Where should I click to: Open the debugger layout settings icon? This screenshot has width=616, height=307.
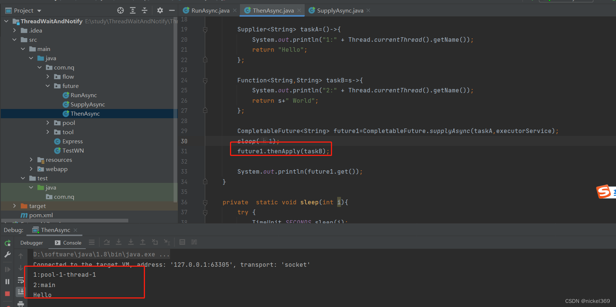[x=92, y=242]
